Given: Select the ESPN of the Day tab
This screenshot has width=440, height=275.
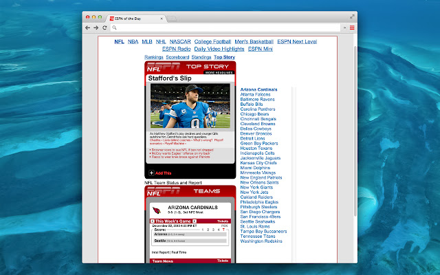Looking at the screenshot, I should click(x=136, y=19).
